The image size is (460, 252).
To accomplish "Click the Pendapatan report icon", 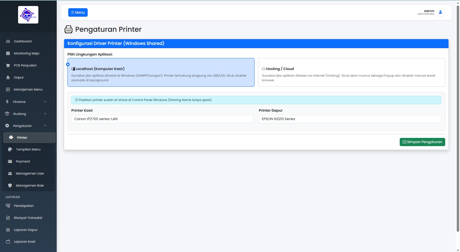I will pos(8,206).
